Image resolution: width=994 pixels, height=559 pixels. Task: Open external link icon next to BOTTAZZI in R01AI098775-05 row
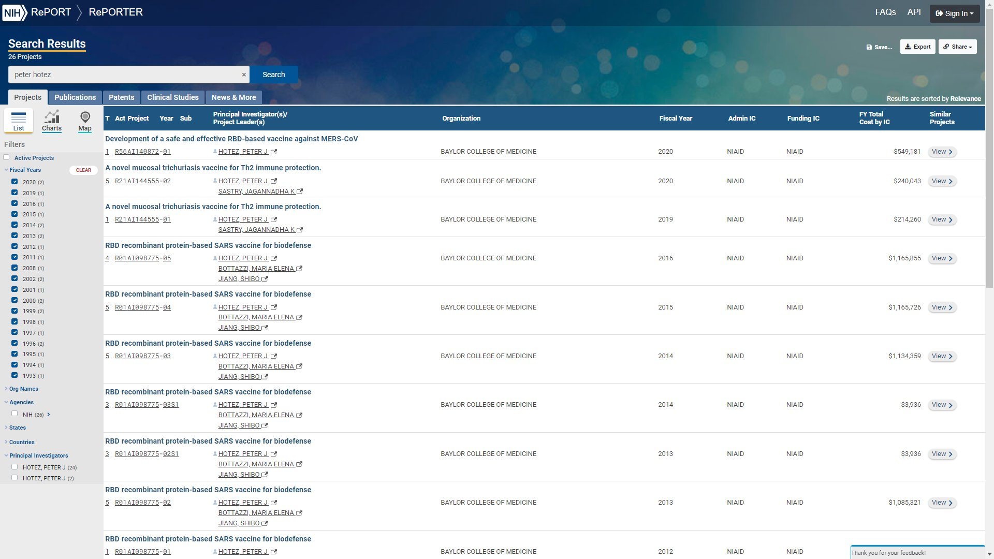(299, 269)
